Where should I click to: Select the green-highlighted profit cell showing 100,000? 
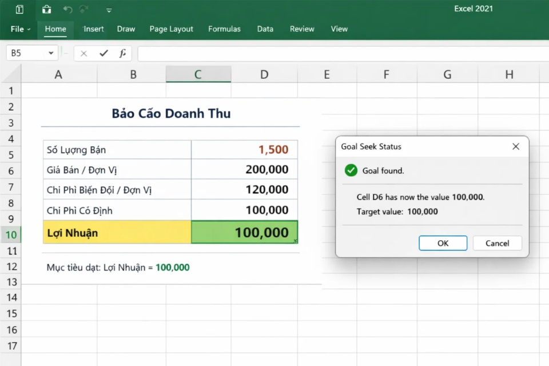click(244, 232)
